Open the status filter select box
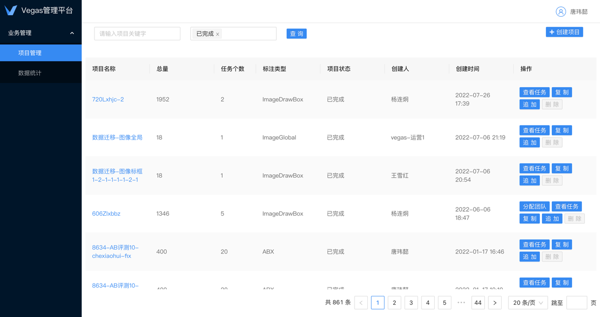This screenshot has height=317, width=600. [x=233, y=33]
